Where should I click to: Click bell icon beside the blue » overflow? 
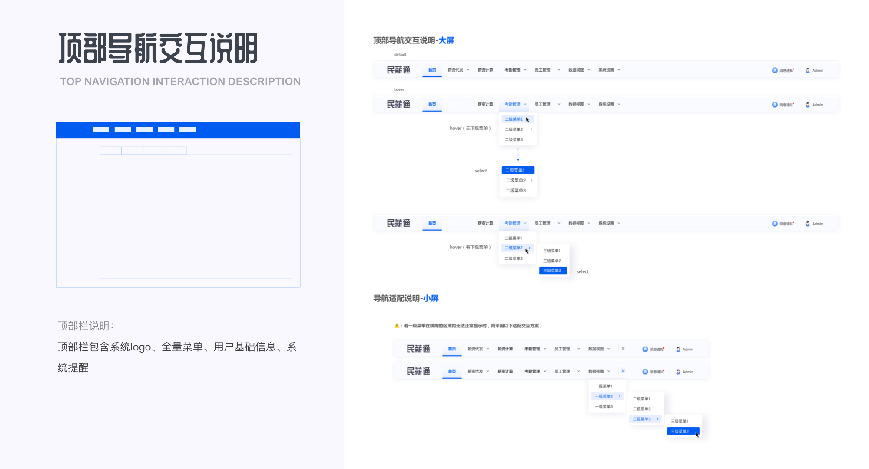click(x=645, y=372)
